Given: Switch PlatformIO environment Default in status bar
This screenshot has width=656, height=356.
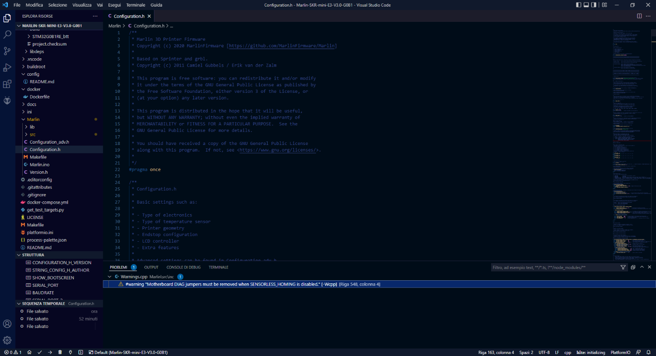Looking at the screenshot, I should click(128, 352).
